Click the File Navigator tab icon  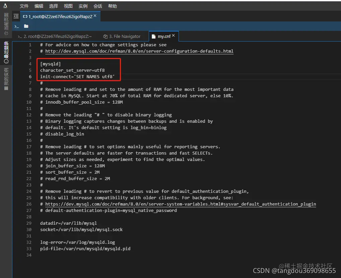(x=106, y=37)
